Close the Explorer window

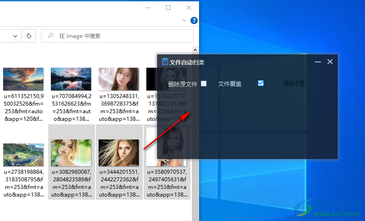[189, 8]
